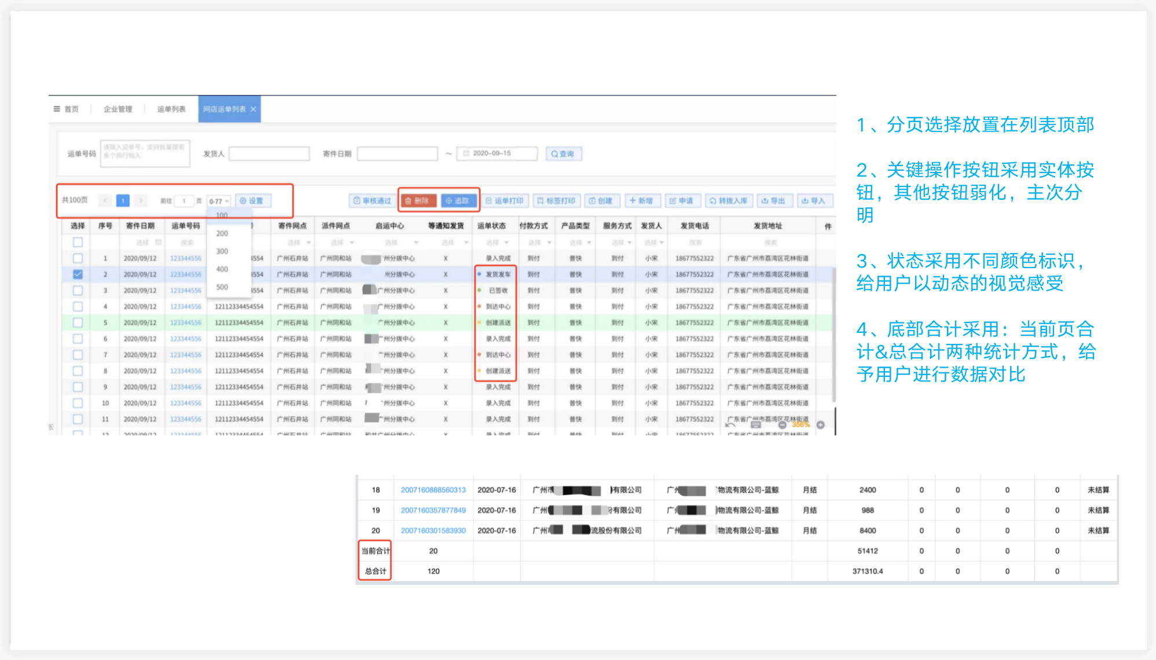Tick the checkbox for row 1
Image resolution: width=1156 pixels, height=660 pixels.
(x=78, y=258)
